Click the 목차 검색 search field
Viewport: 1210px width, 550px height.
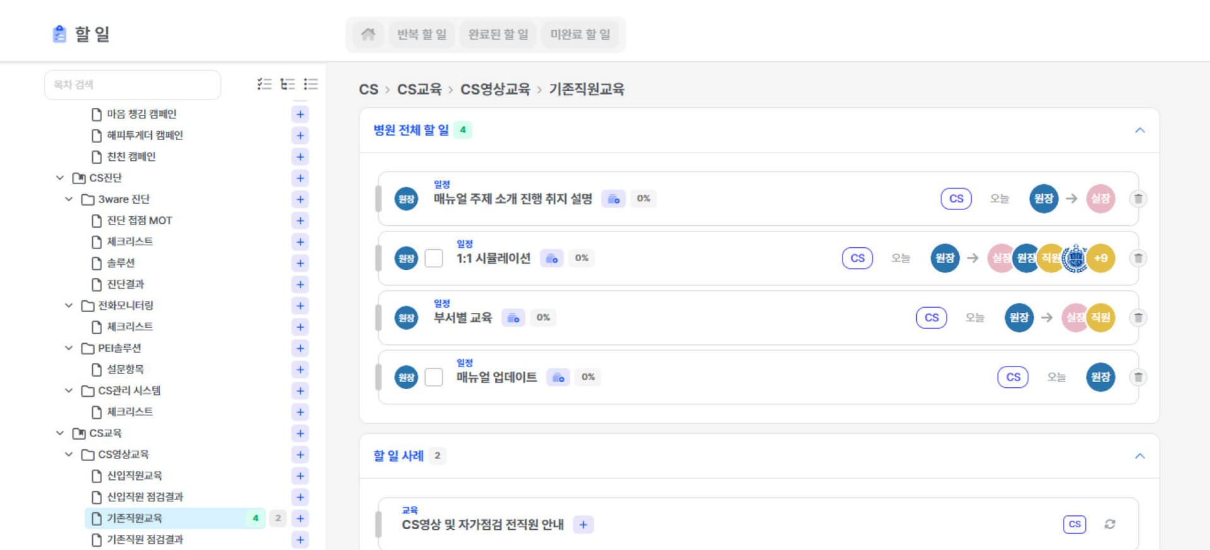tap(132, 85)
